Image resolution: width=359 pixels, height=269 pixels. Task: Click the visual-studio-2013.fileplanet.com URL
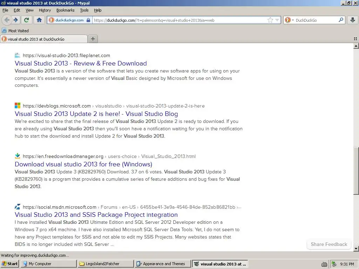pos(66,55)
